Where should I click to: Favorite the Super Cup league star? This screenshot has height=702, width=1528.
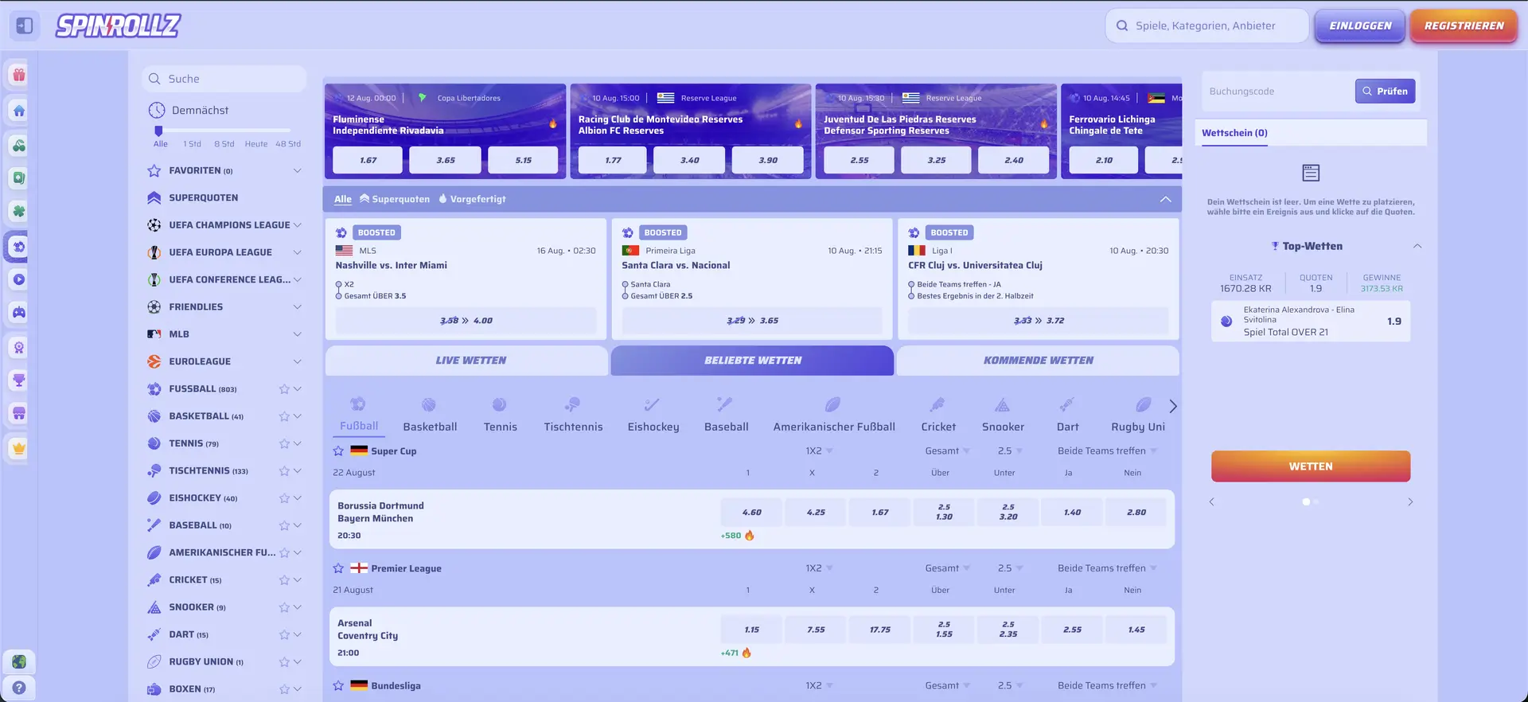pyautogui.click(x=338, y=450)
